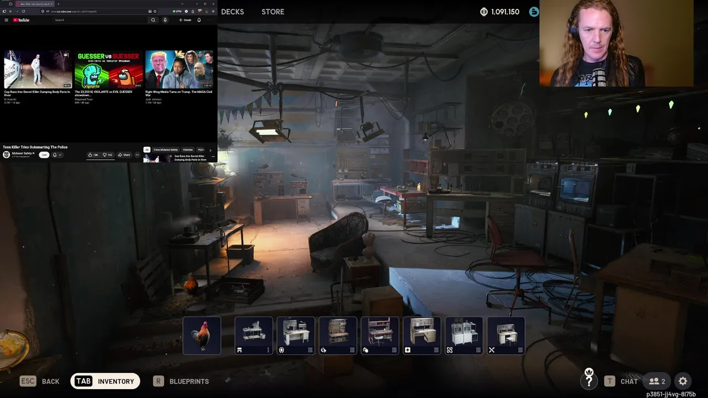708x398 pixels.
Task: Open YouTube notifications bell
Action: pos(199,20)
